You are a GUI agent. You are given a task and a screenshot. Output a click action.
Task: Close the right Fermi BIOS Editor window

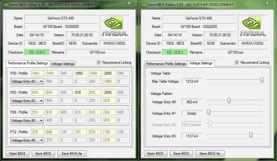pyautogui.click(x=267, y=3)
